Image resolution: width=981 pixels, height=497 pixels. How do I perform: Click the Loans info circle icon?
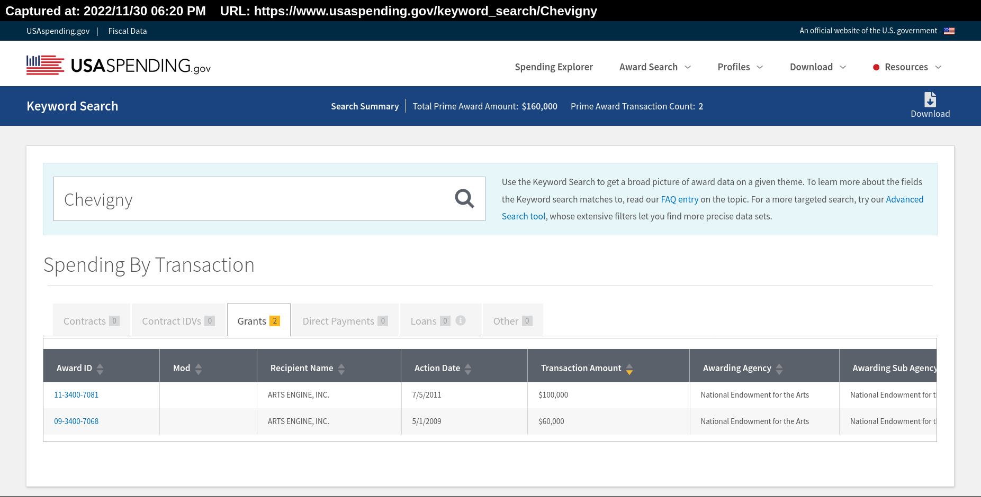[x=461, y=320]
